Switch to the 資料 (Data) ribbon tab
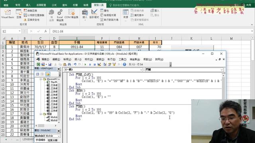 click(x=65, y=5)
